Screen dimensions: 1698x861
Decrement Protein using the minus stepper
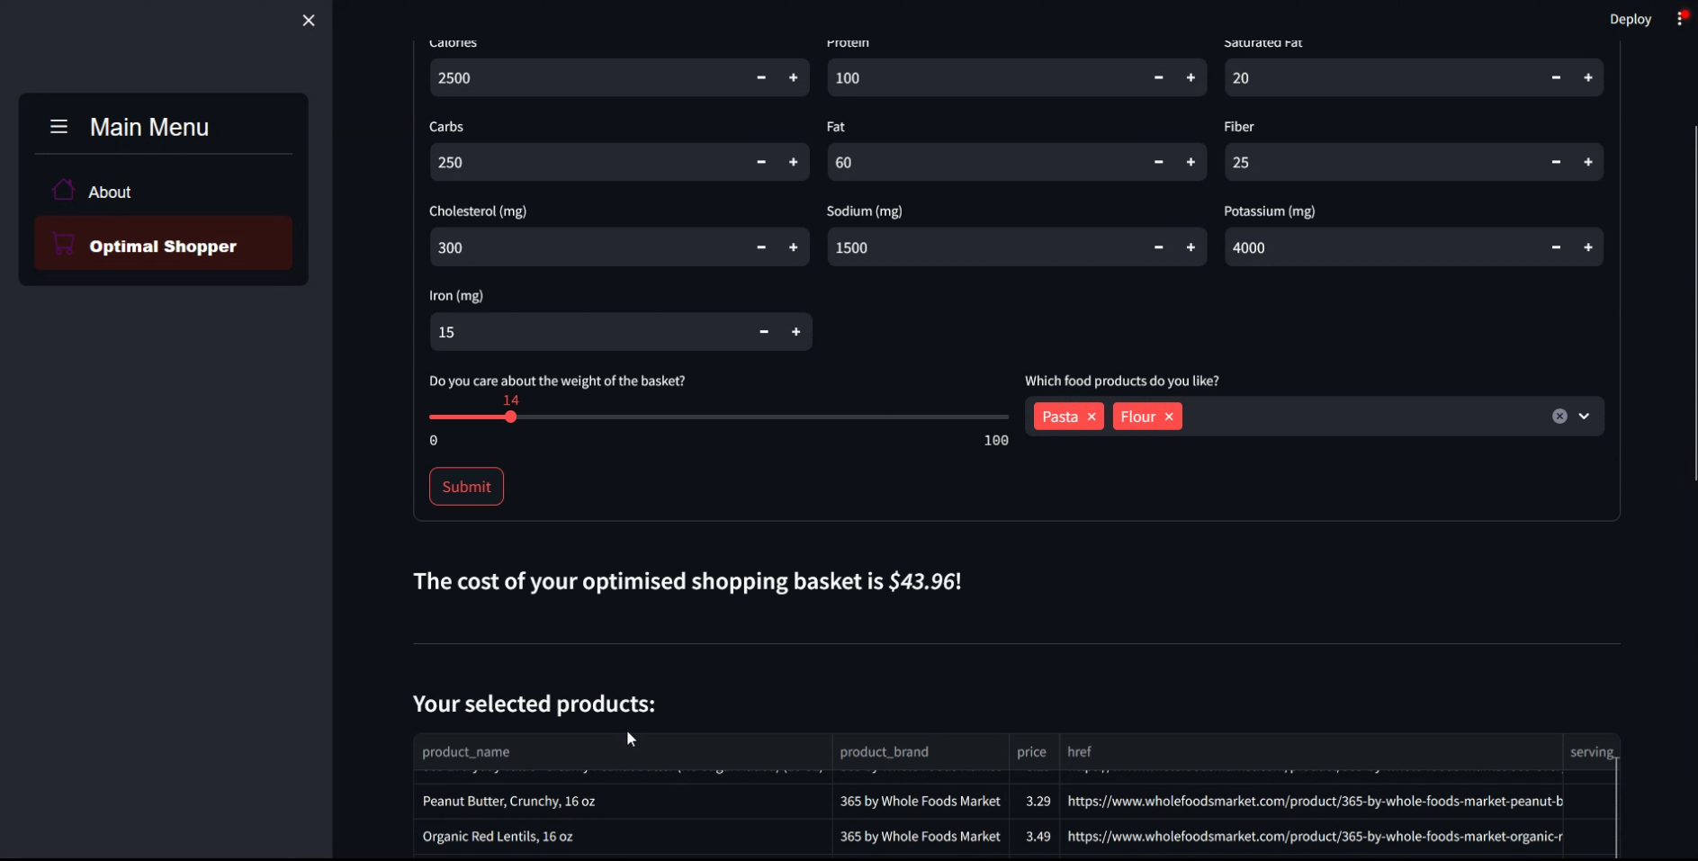click(1157, 77)
